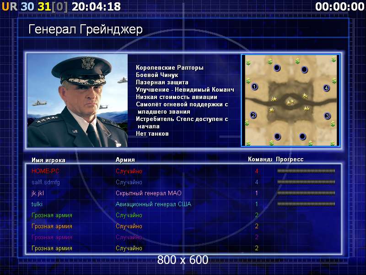
Task: Click the jk.jkl loading progress bar
Action: pos(306,193)
